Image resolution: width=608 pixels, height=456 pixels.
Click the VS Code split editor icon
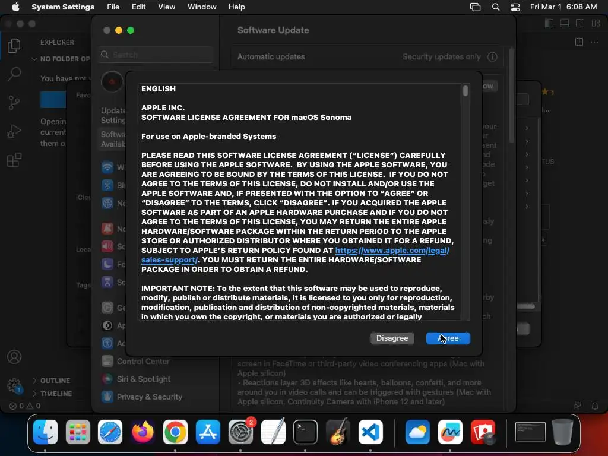point(579,42)
